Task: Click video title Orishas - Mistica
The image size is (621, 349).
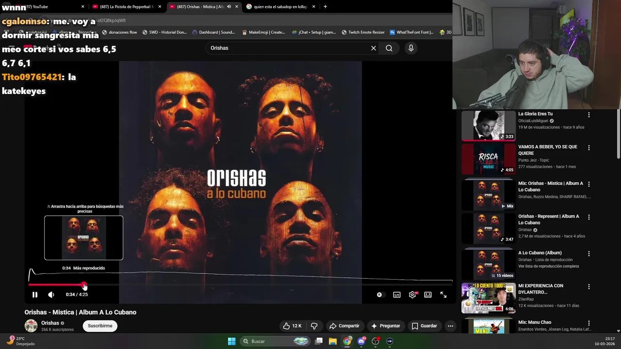Action: click(81, 312)
